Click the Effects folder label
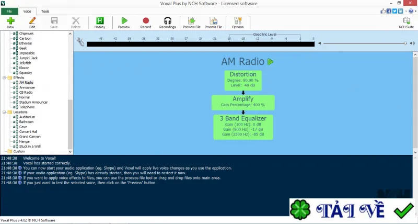 tap(19, 77)
